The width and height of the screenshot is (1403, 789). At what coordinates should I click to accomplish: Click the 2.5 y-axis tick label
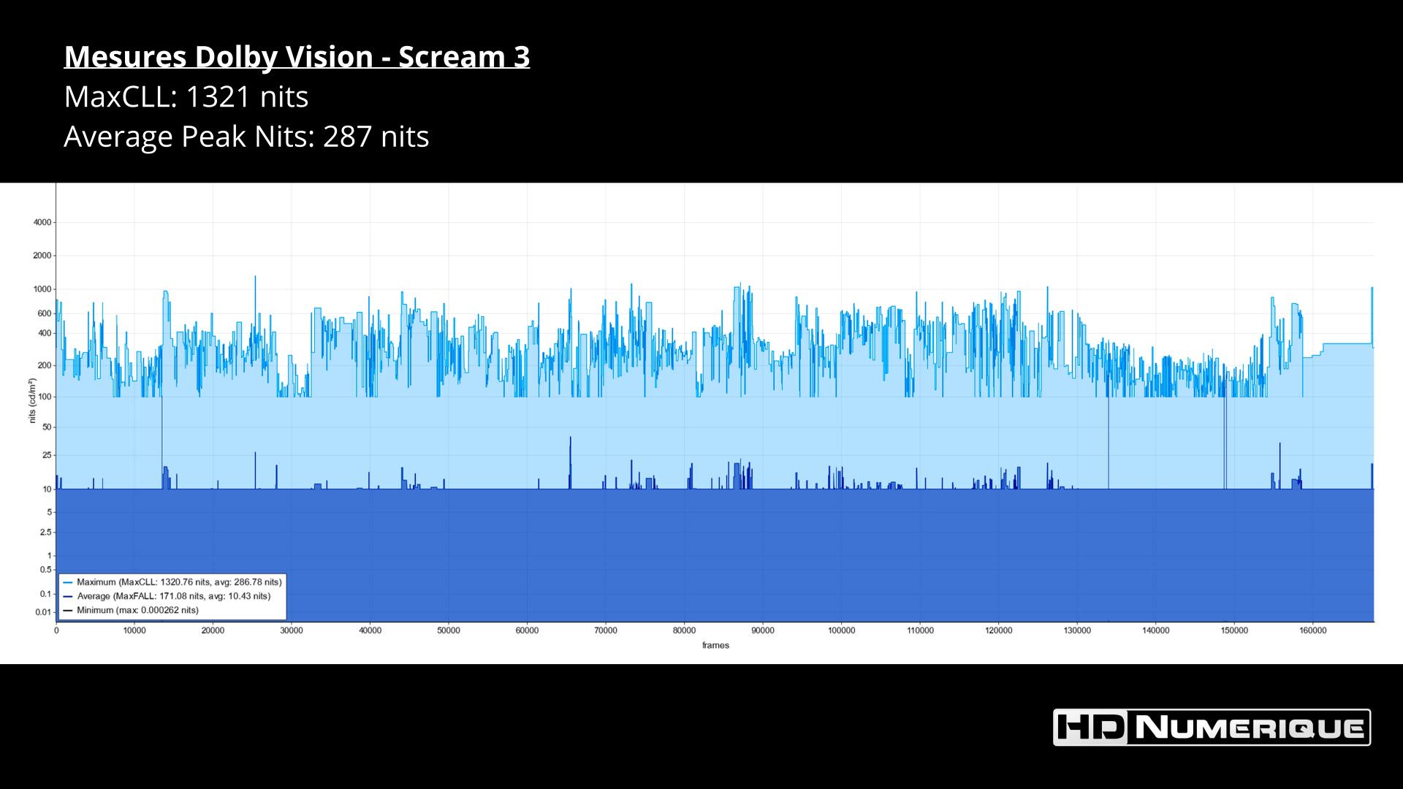(46, 533)
